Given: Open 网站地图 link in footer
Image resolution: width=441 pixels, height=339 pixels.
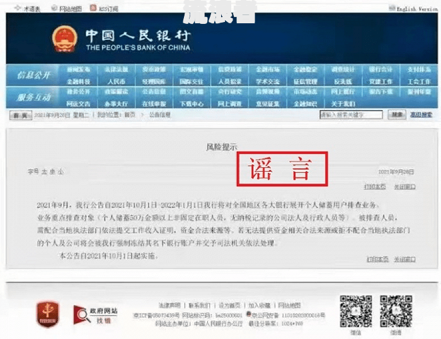Looking at the screenshot, I should click(289, 305).
